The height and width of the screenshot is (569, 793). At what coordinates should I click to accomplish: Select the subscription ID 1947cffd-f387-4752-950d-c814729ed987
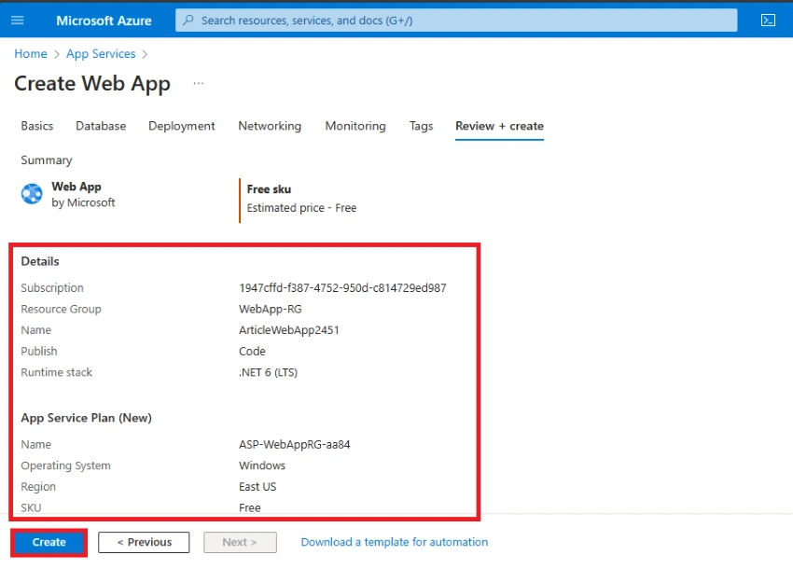point(342,288)
